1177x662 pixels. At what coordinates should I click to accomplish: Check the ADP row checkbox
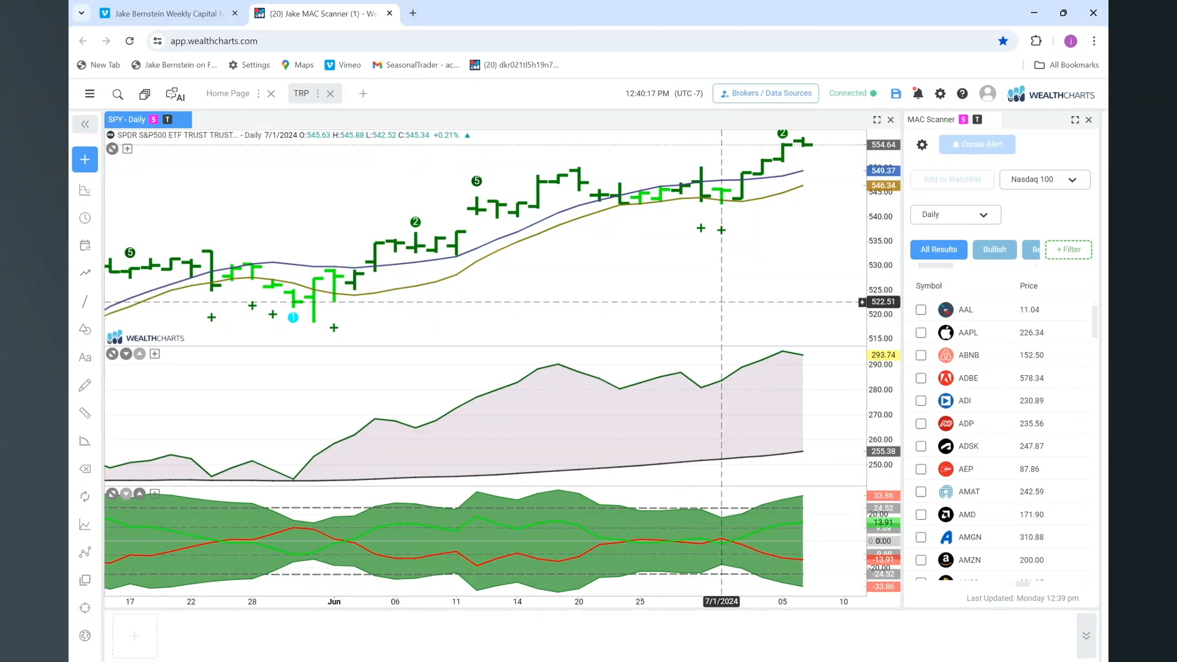pos(921,424)
